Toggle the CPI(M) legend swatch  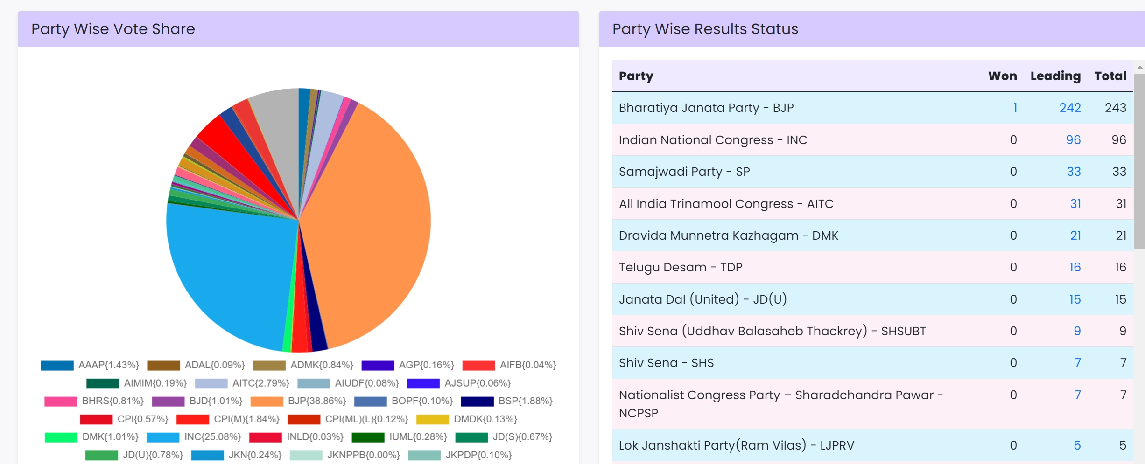(192, 419)
